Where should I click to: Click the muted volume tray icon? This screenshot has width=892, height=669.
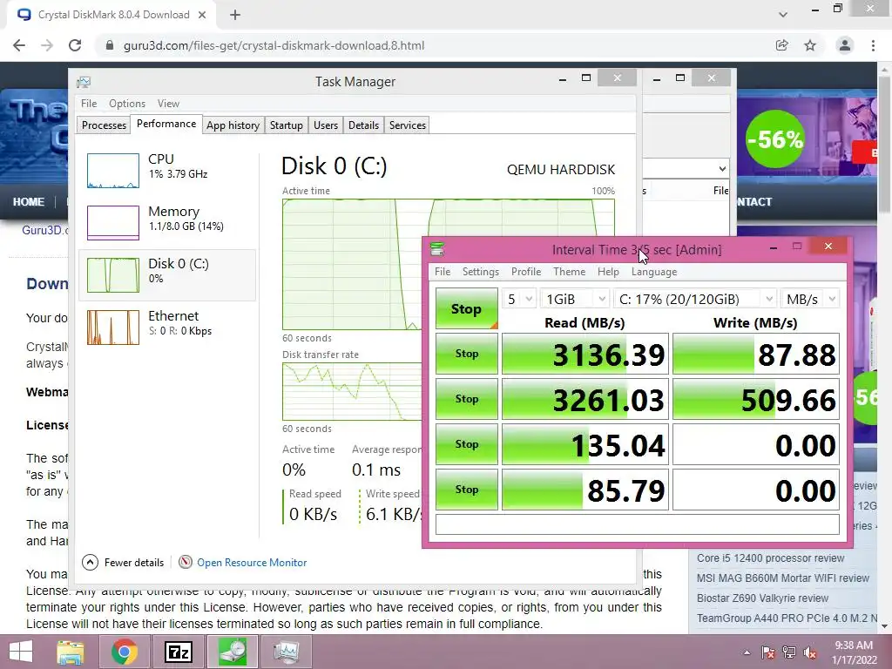tap(810, 652)
